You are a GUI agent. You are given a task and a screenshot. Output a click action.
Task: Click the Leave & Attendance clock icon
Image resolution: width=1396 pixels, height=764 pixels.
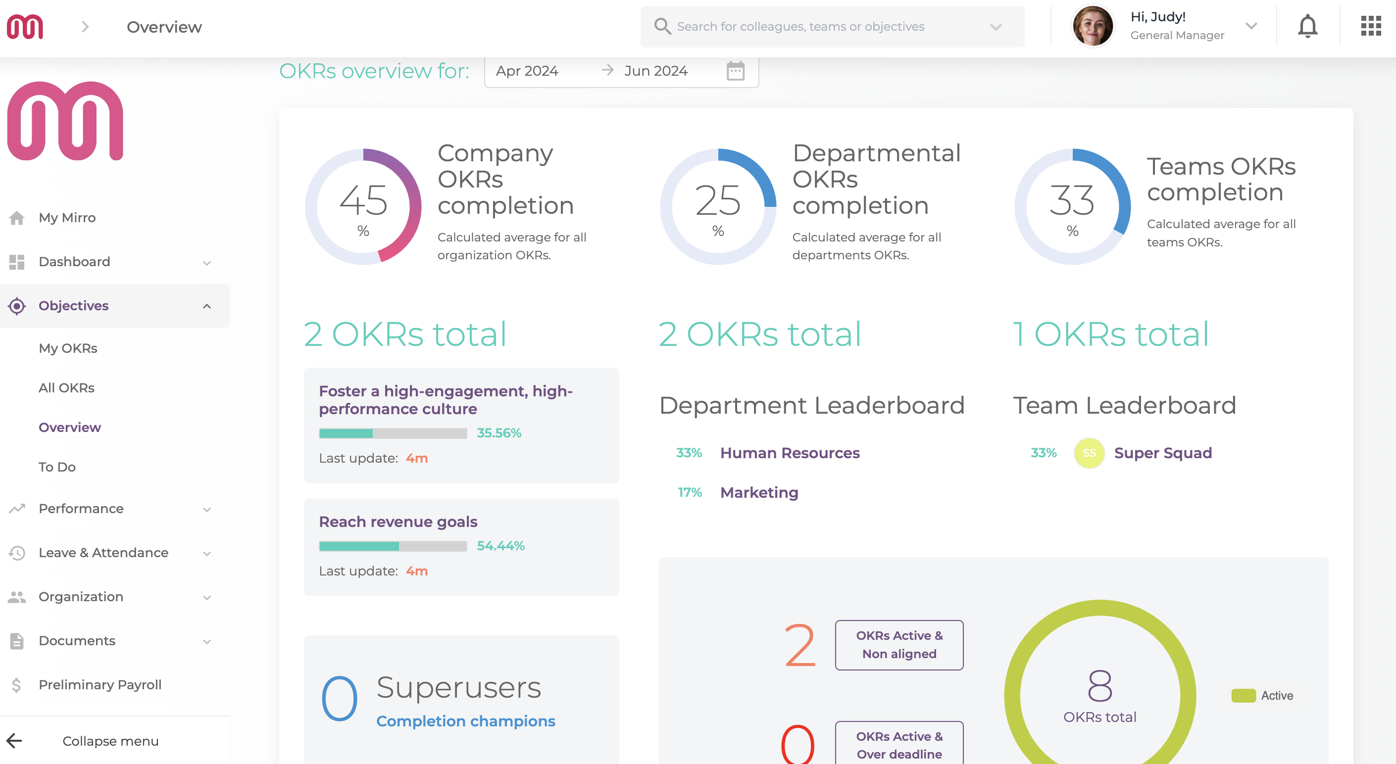17,553
